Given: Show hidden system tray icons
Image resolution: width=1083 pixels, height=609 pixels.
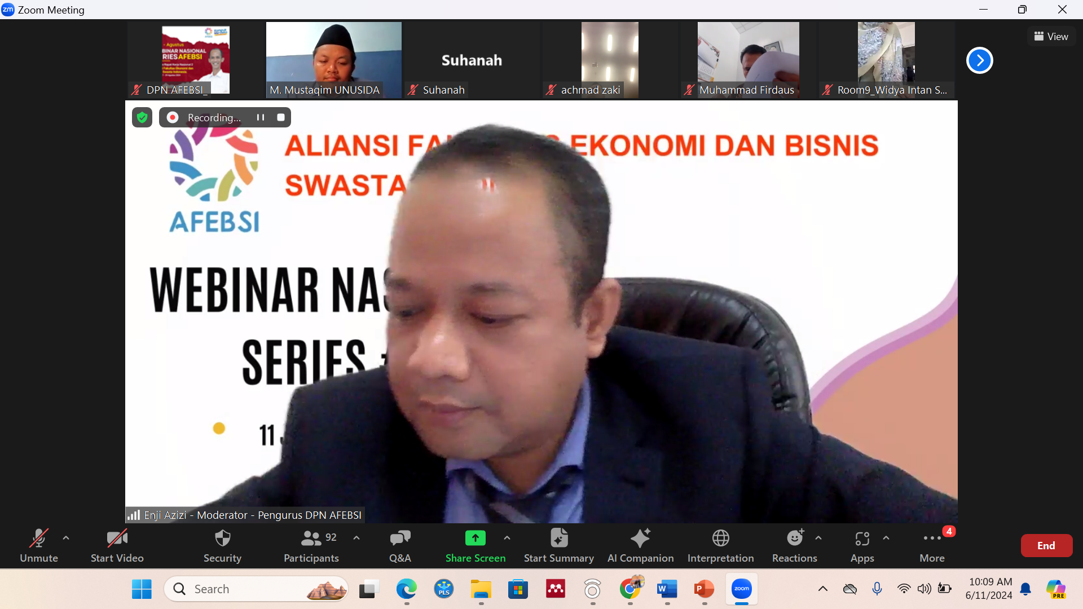Looking at the screenshot, I should click(x=823, y=589).
